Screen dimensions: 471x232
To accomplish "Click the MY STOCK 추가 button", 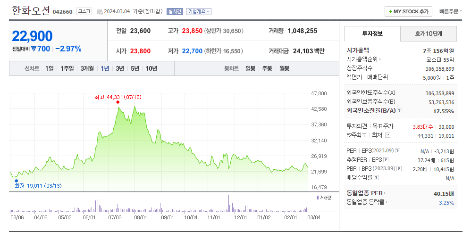I will (408, 11).
